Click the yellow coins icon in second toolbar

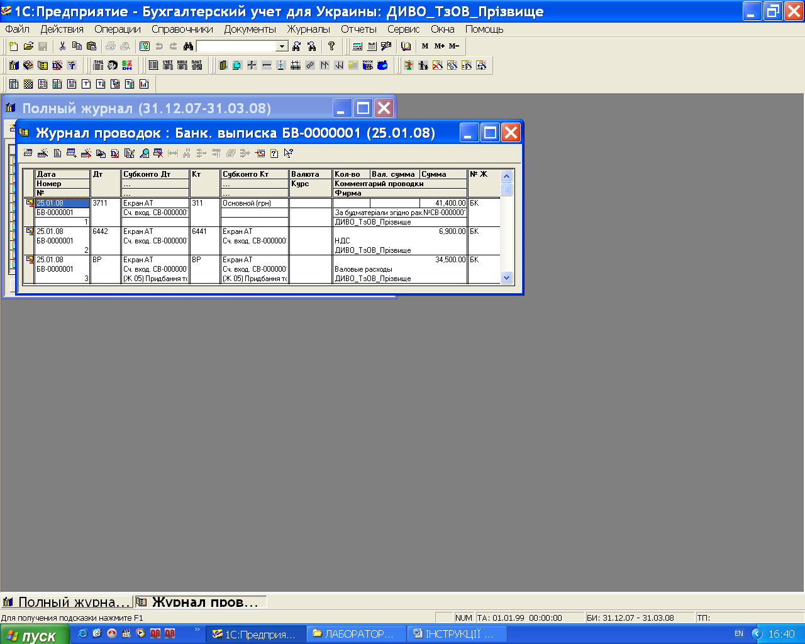click(353, 65)
